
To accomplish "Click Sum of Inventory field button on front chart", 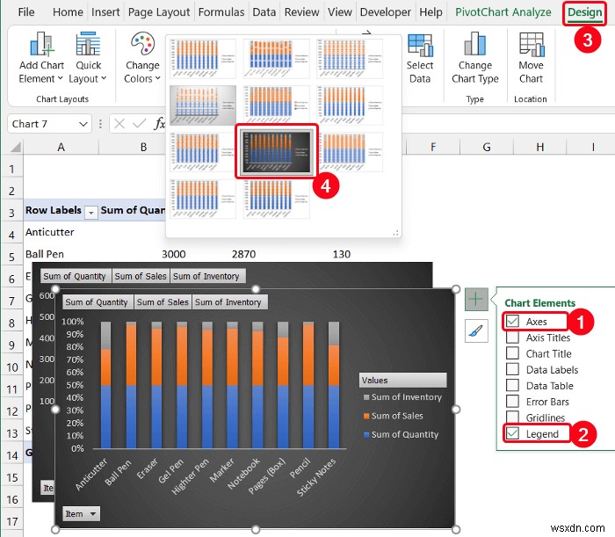I will [x=228, y=302].
